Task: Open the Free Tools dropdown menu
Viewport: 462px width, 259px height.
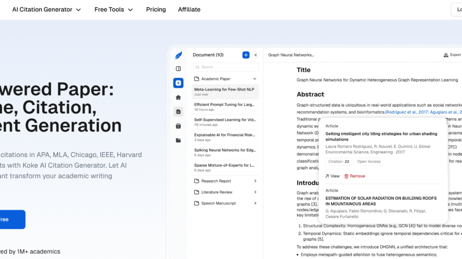Action: tap(113, 10)
